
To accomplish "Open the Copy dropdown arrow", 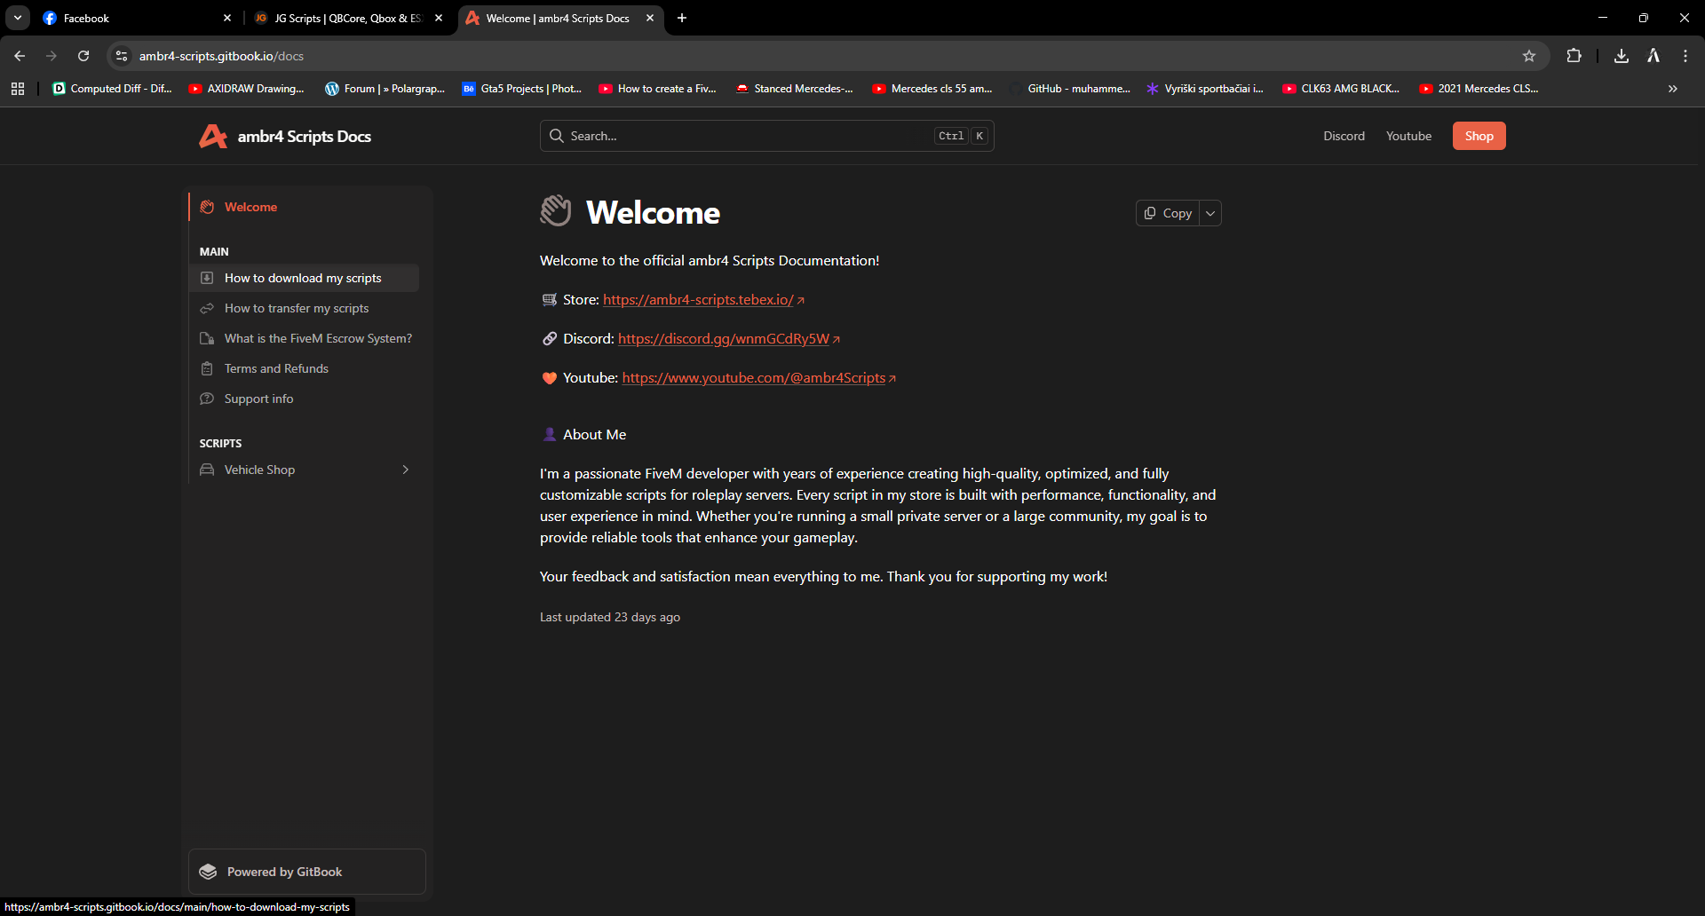I will (x=1210, y=213).
